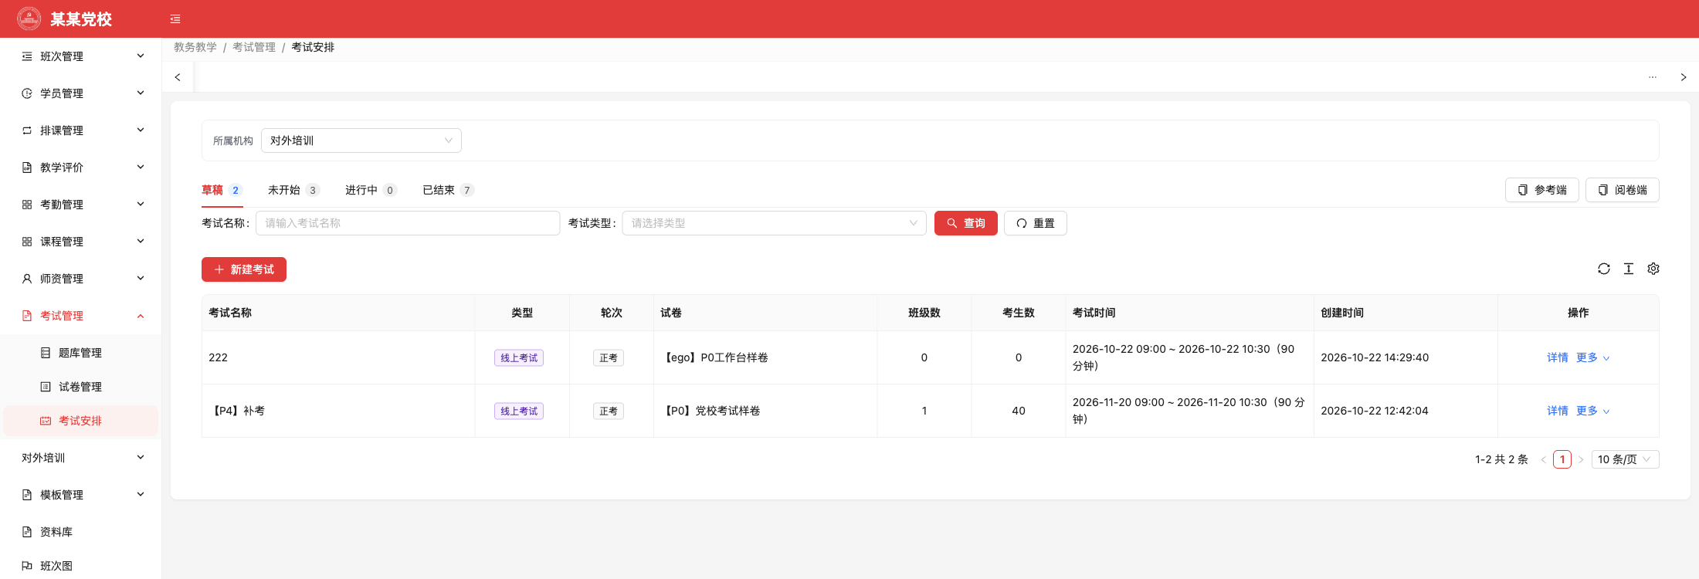Focus the 考试名称 input field
Viewport: 1699px width, 579px height.
click(408, 223)
